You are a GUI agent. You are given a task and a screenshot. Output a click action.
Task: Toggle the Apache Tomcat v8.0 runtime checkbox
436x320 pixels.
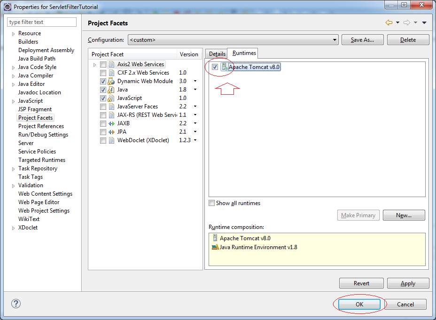point(215,67)
